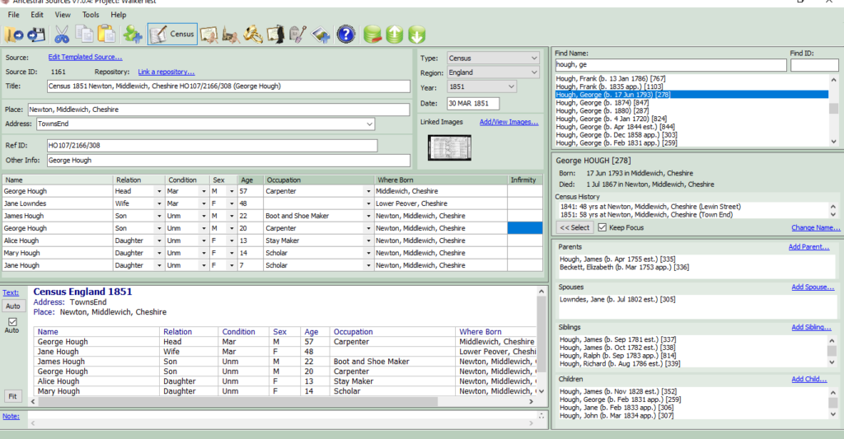844x439 pixels.
Task: Select Lowndes, Jane in Spouses list
Action: coord(617,300)
